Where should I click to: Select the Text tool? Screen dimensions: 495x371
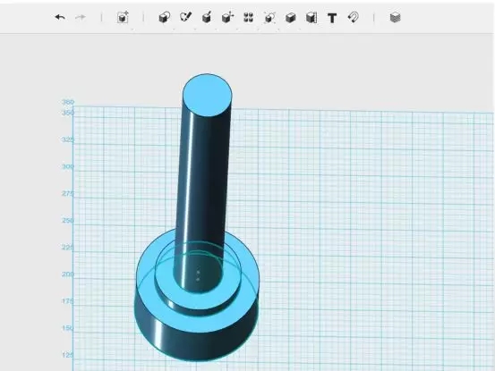(332, 18)
